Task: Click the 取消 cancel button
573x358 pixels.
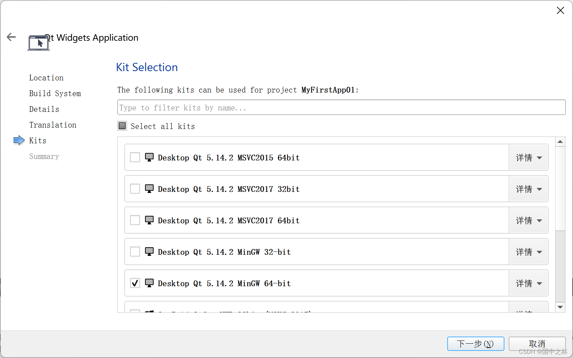Action: click(537, 344)
